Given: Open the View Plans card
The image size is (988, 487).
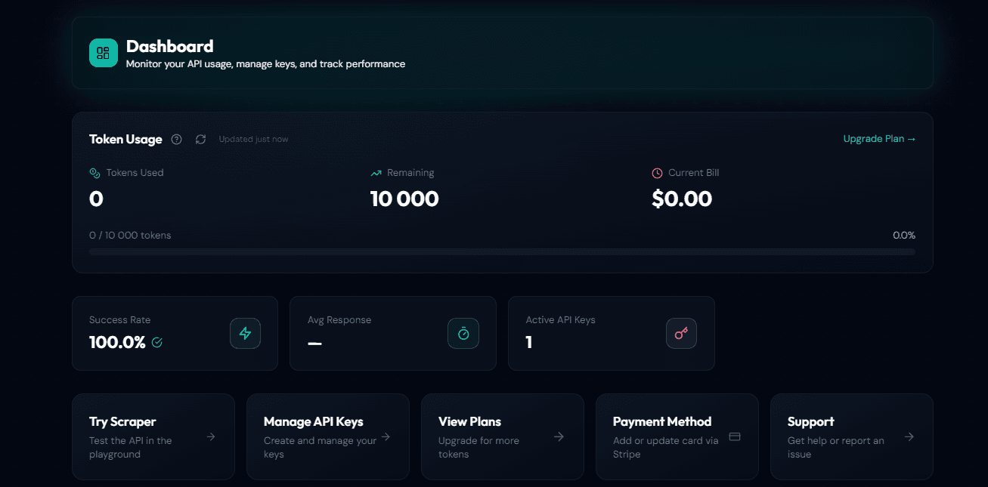Looking at the screenshot, I should point(502,436).
